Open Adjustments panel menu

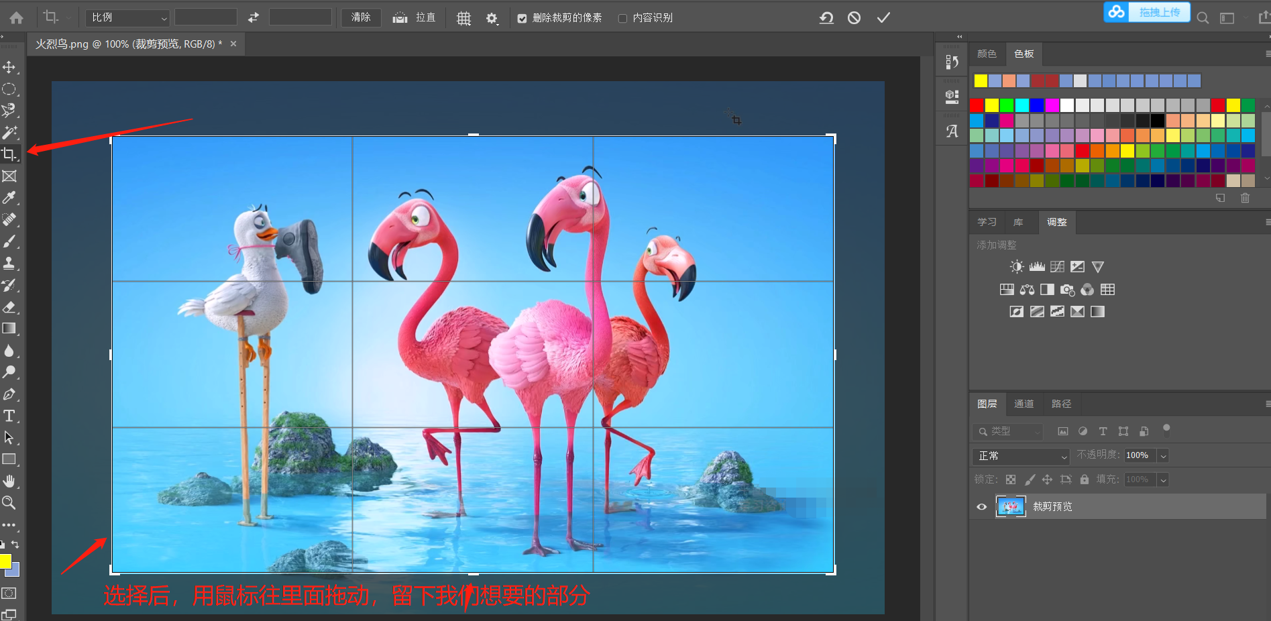pos(1267,222)
